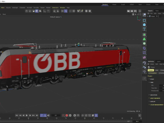Open the Default Camera dropdown in viewport
Screen dimensions: 164x123
pyautogui.click(x=56, y=17)
